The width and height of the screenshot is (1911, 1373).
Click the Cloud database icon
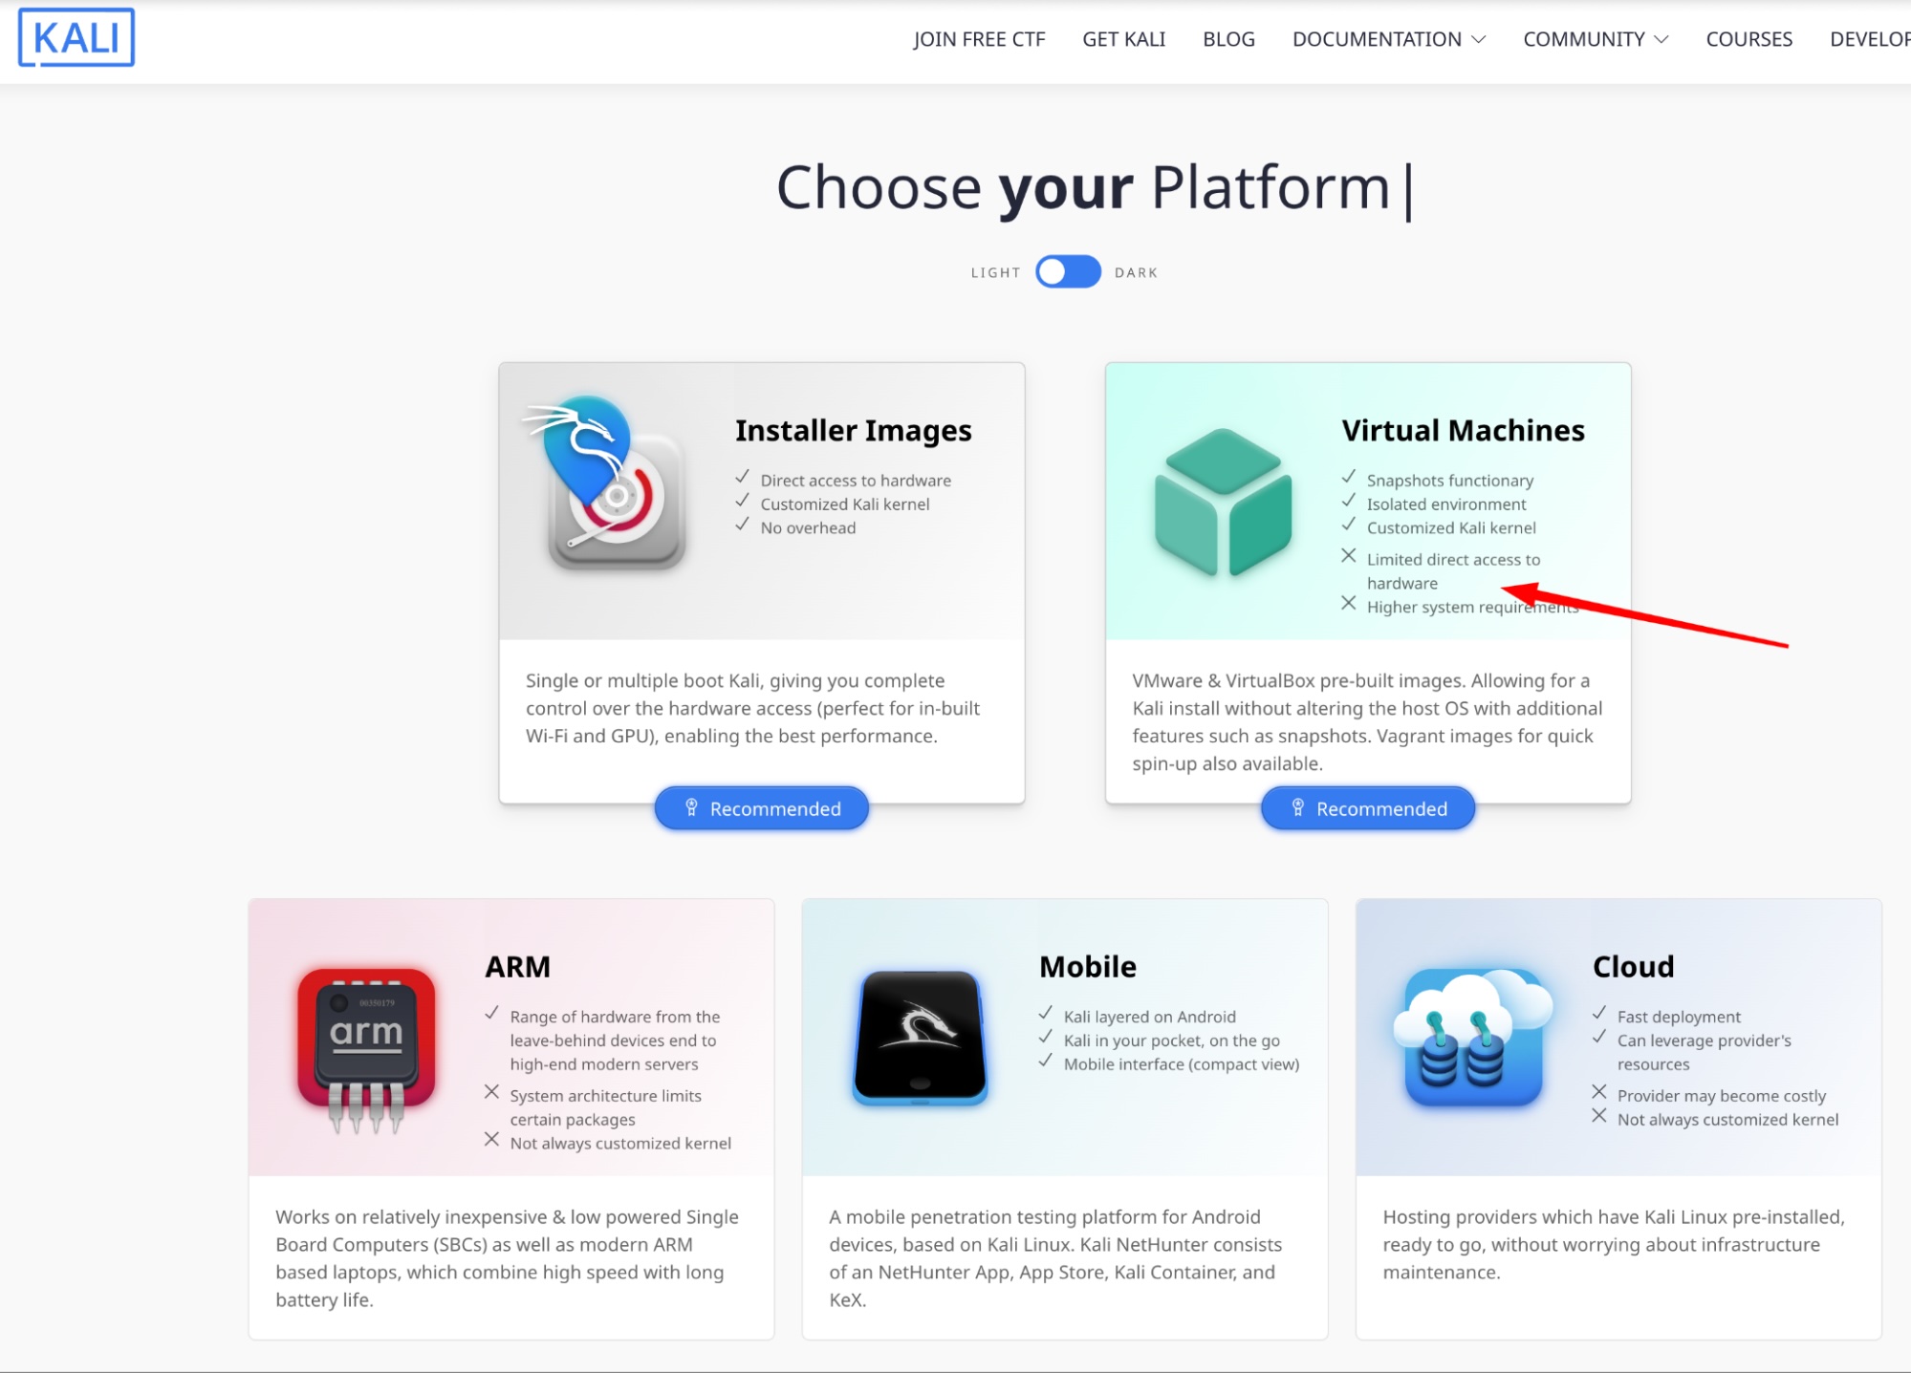coord(1473,1038)
